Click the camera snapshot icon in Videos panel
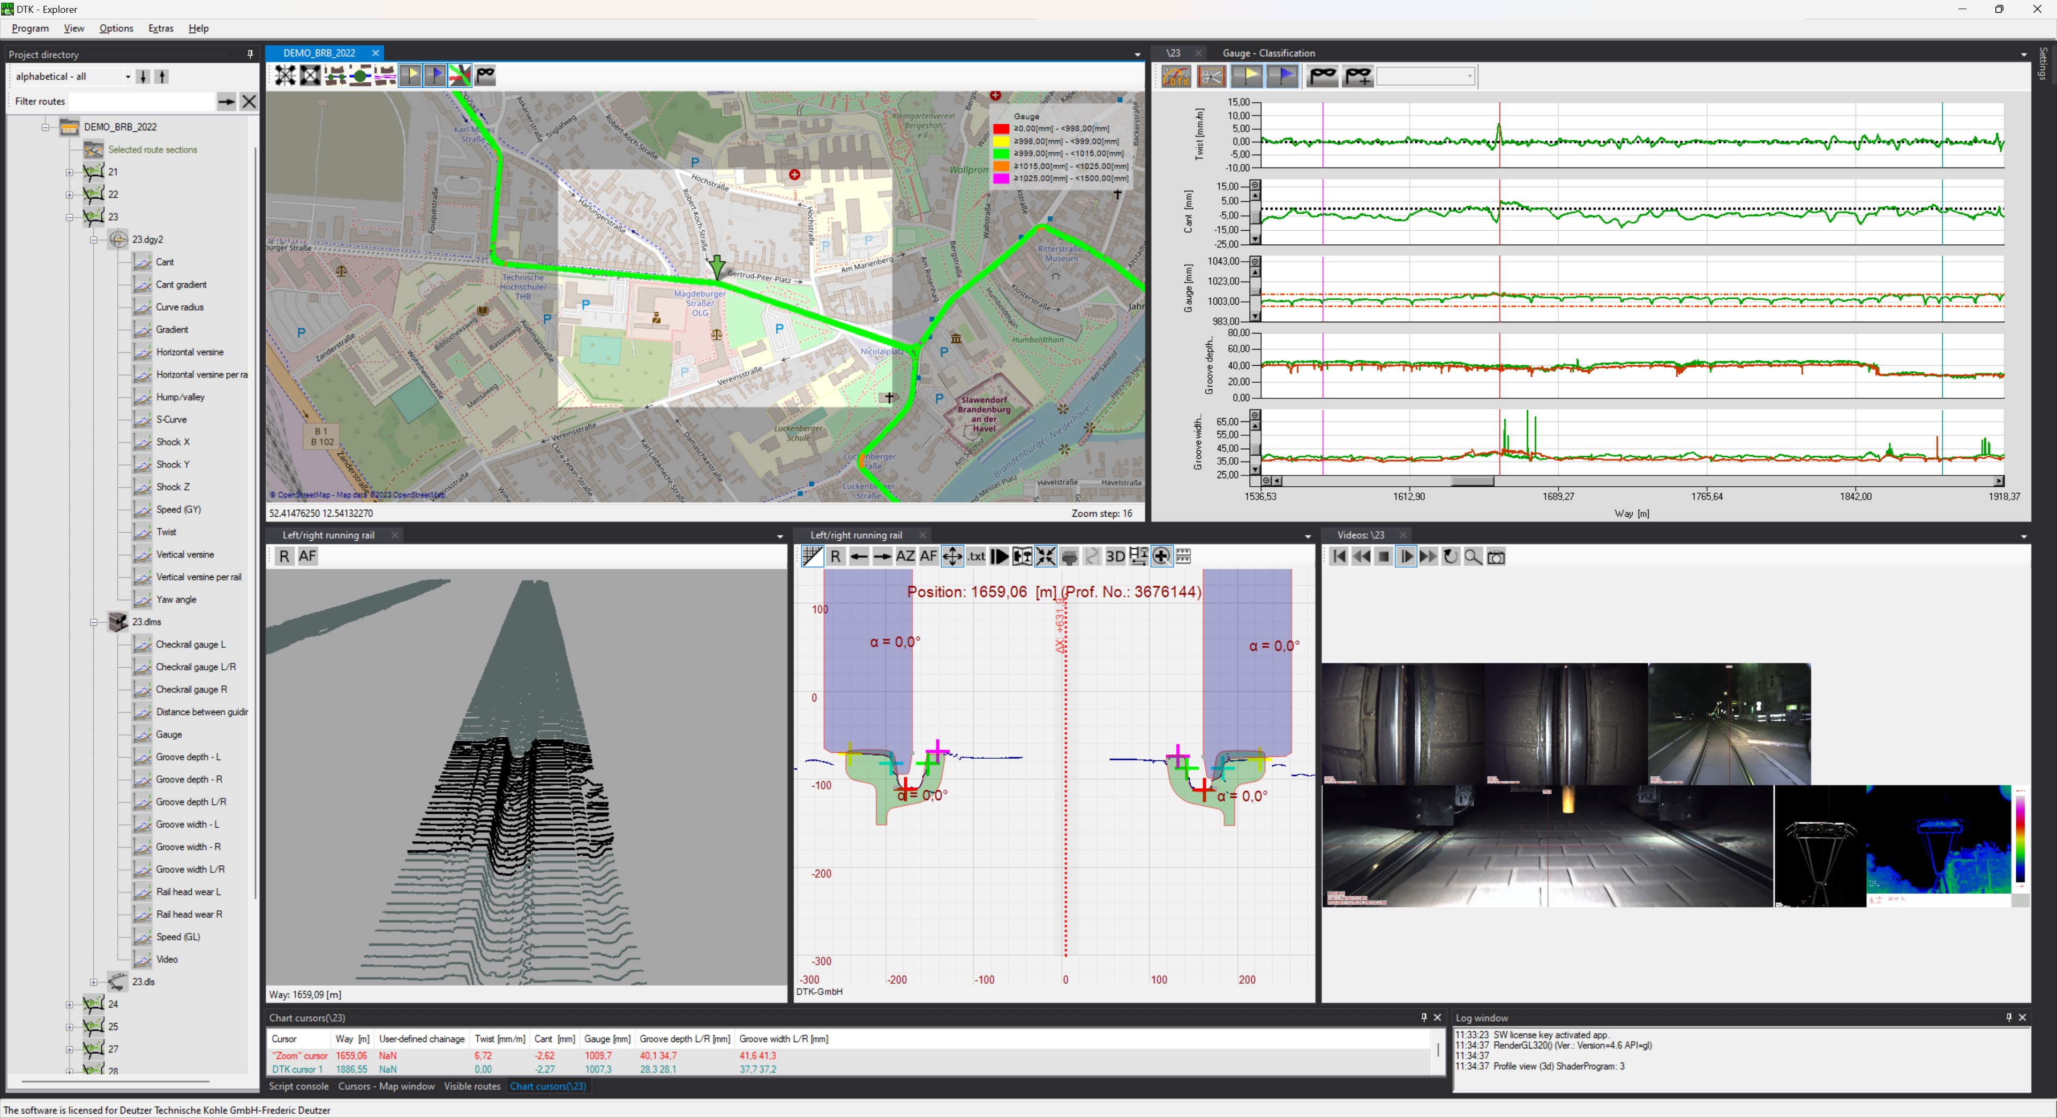 1497,557
